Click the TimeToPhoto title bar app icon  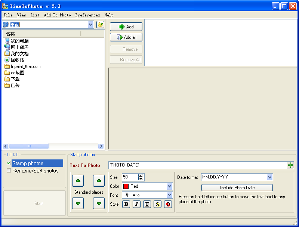[5, 6]
